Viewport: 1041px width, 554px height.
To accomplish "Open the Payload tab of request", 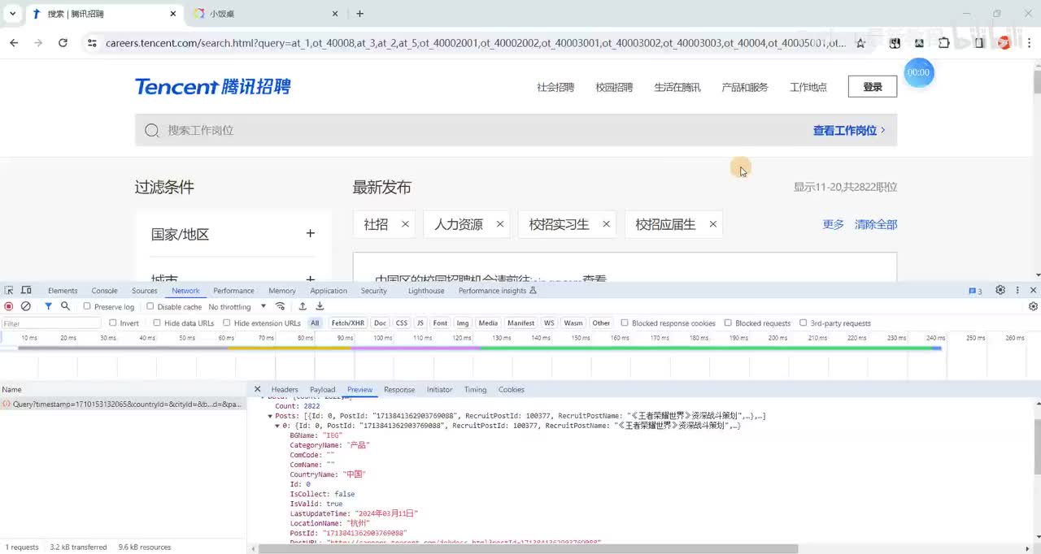I will (322, 390).
